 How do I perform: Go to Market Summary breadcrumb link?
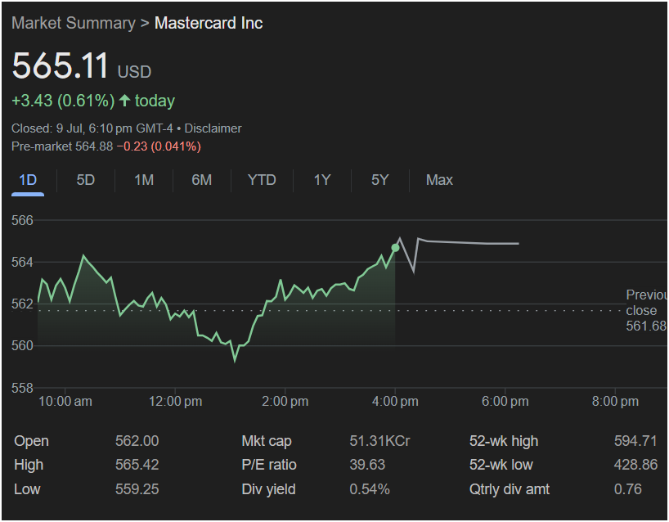pyautogui.click(x=74, y=23)
